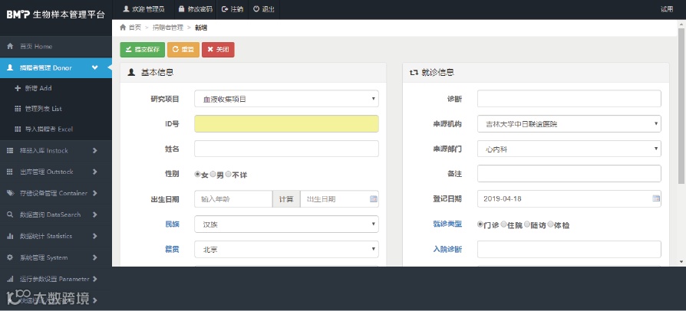The image size is (686, 311).
Task: Click the orange 重置 button
Action: point(183,49)
